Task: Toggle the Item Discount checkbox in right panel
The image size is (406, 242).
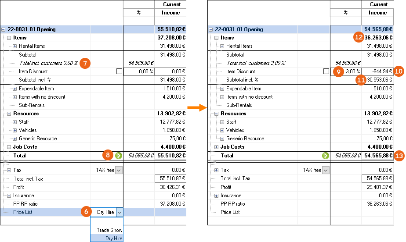Action: click(x=326, y=71)
